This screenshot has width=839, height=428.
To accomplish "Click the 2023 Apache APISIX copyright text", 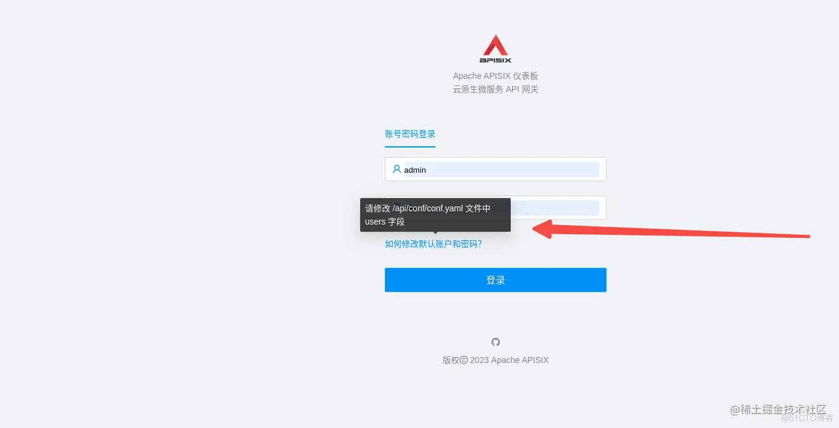I will (x=510, y=360).
